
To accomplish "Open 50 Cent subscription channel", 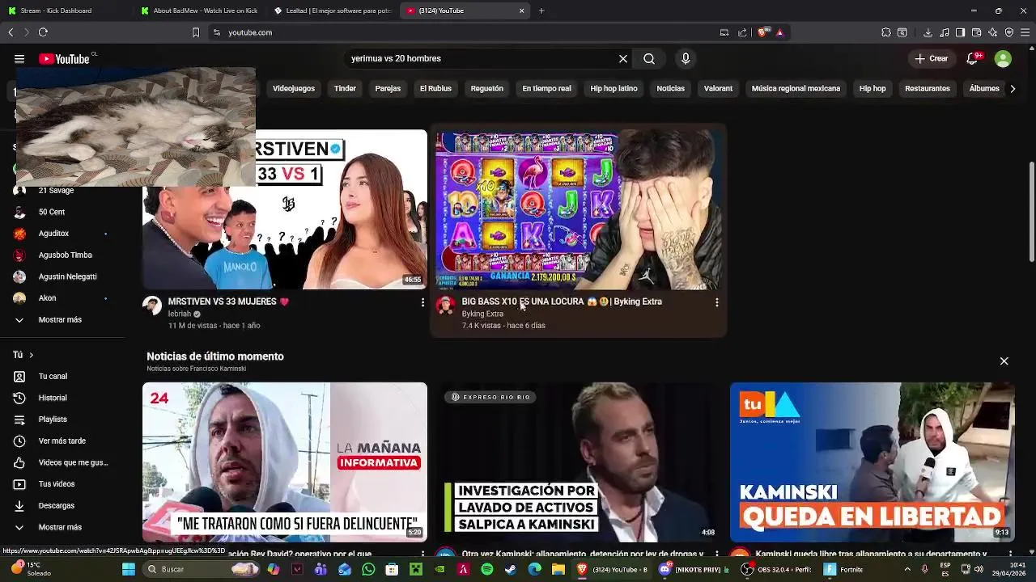I will (52, 212).
